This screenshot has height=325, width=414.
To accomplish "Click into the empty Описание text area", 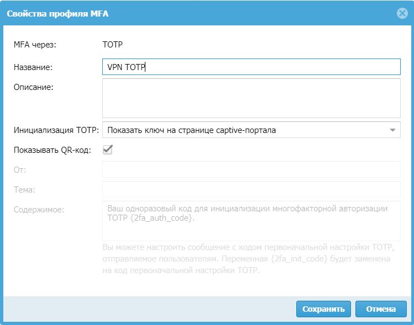I will coord(251,98).
